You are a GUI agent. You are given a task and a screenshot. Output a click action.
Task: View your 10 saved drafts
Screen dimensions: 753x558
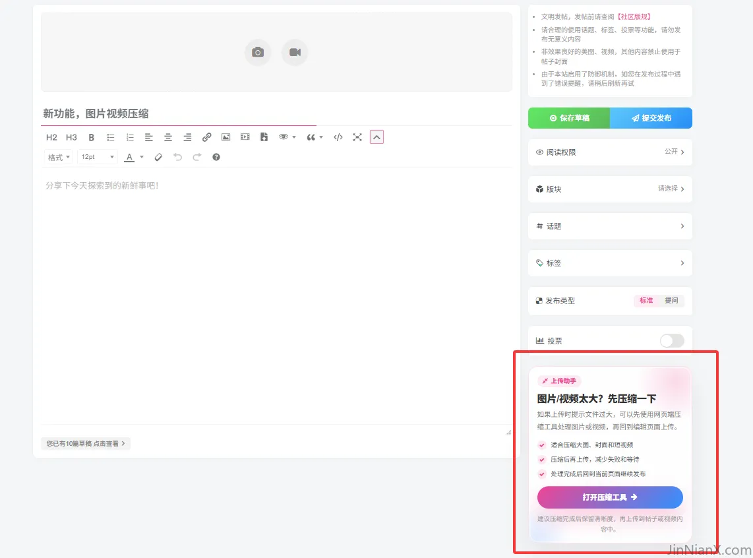[x=86, y=444]
